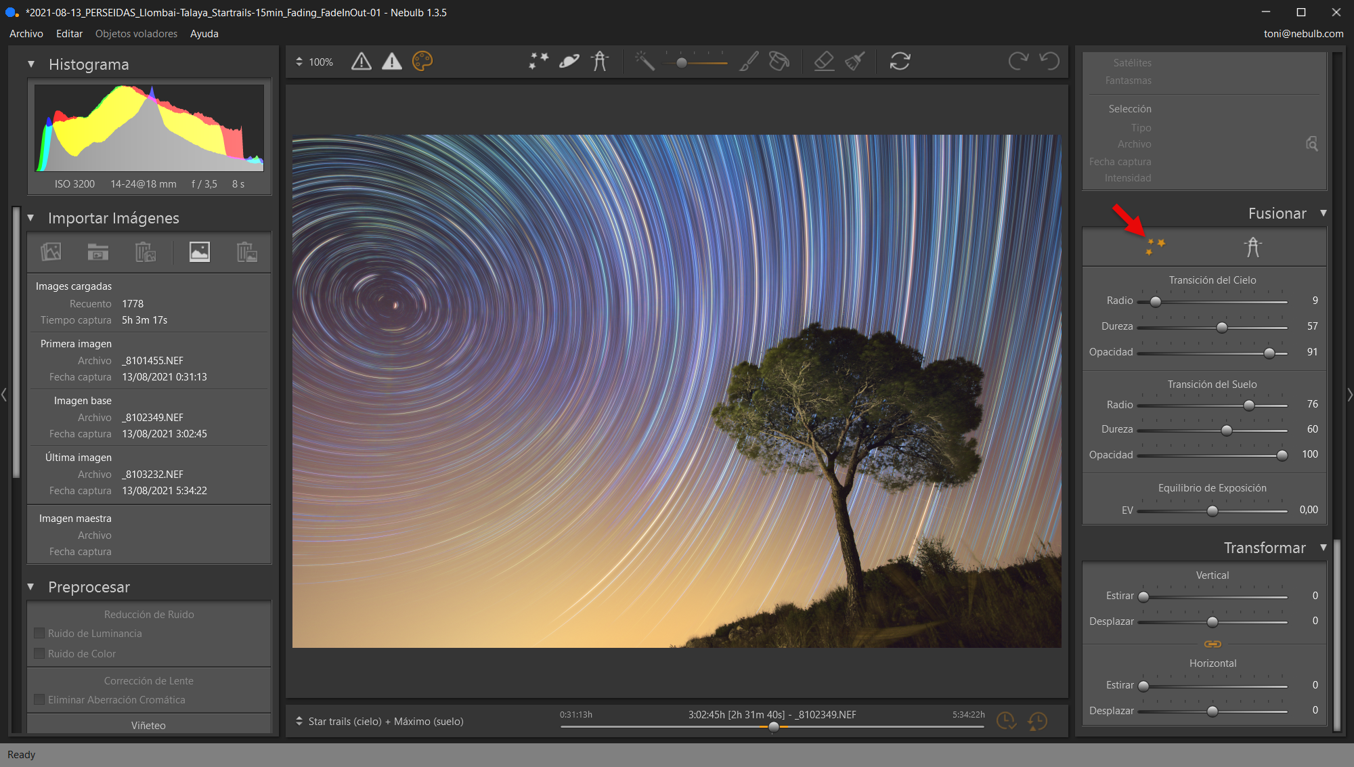Open the Ayuda menu
Image resolution: width=1354 pixels, height=767 pixels.
coord(204,33)
